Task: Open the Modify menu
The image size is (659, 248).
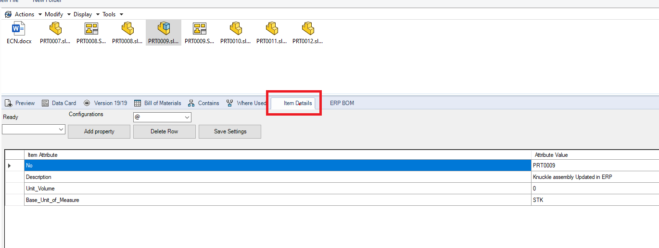Action: point(58,14)
